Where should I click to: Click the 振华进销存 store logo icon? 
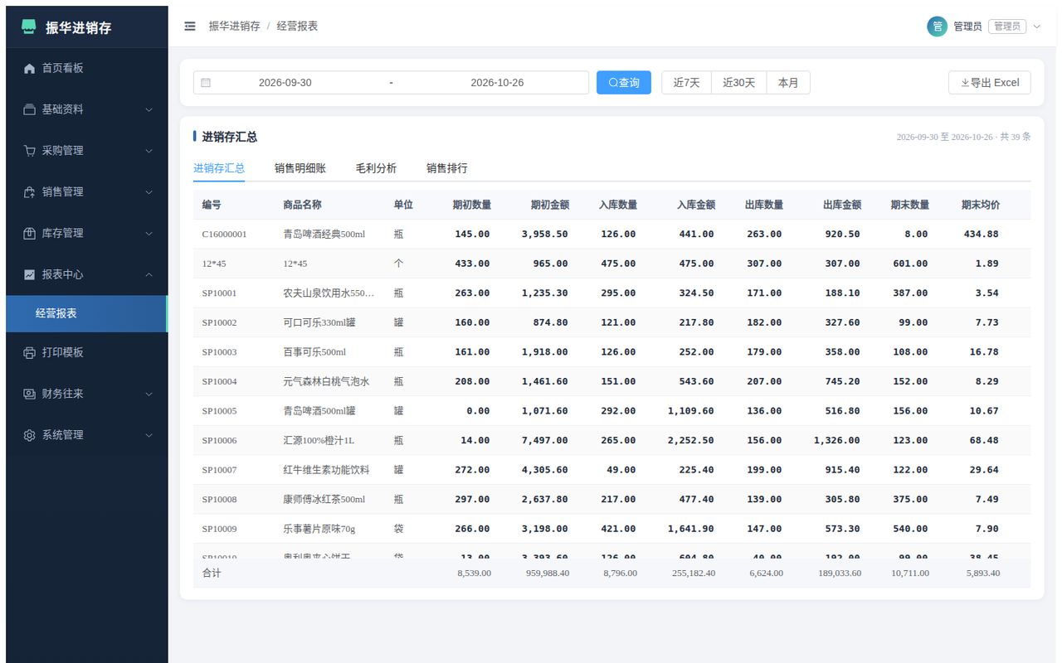[29, 27]
